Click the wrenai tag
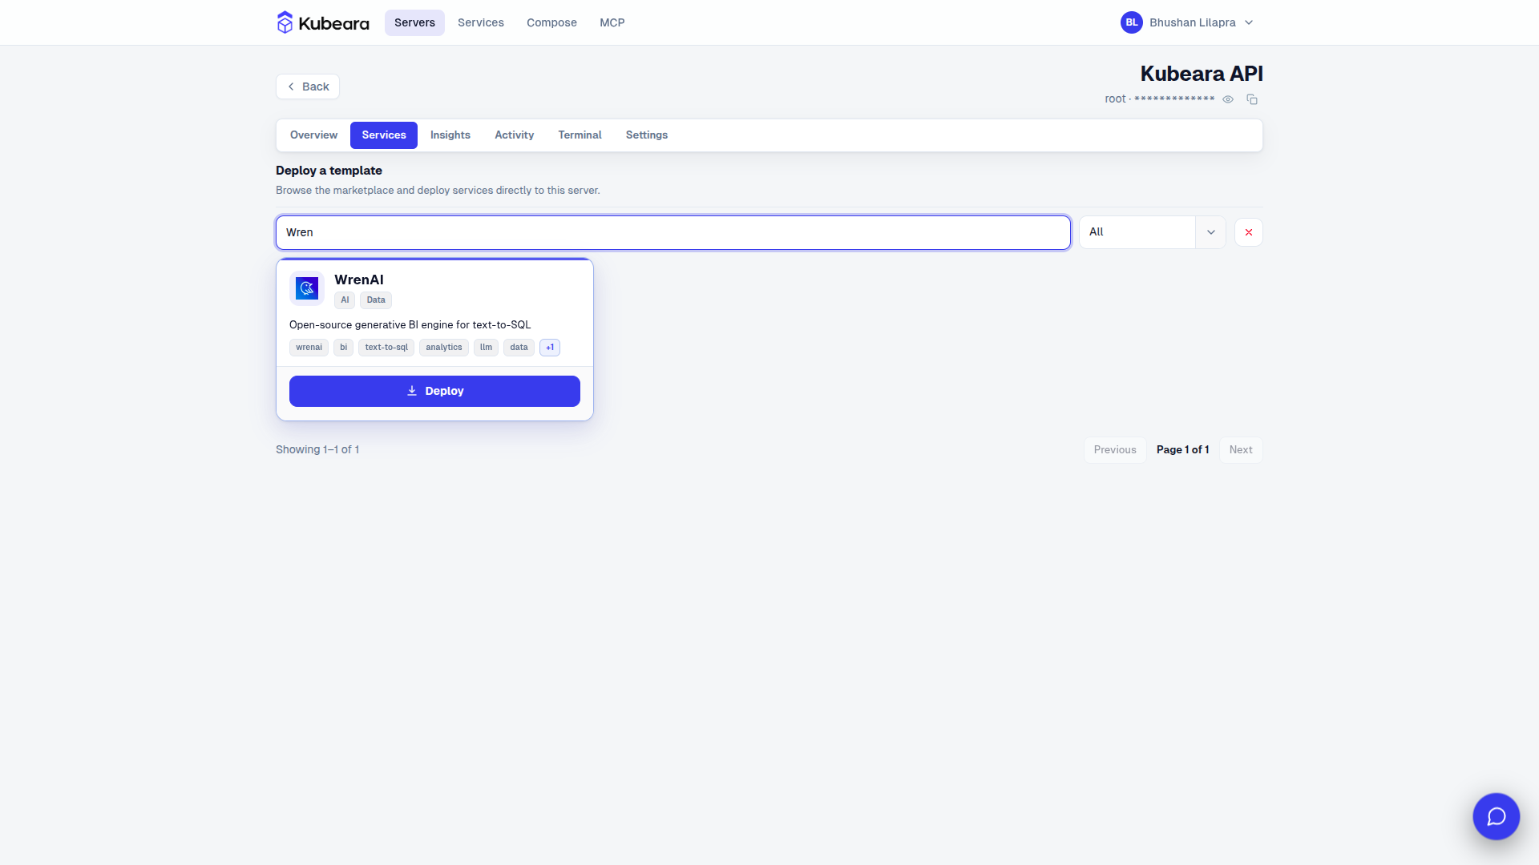 pyautogui.click(x=309, y=348)
